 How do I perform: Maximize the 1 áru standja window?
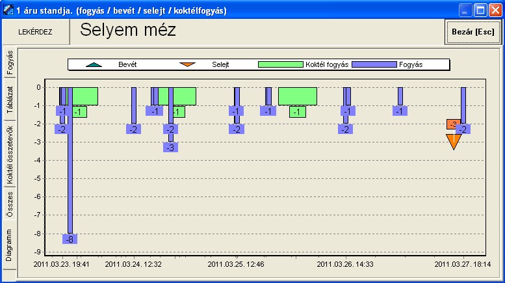point(480,10)
